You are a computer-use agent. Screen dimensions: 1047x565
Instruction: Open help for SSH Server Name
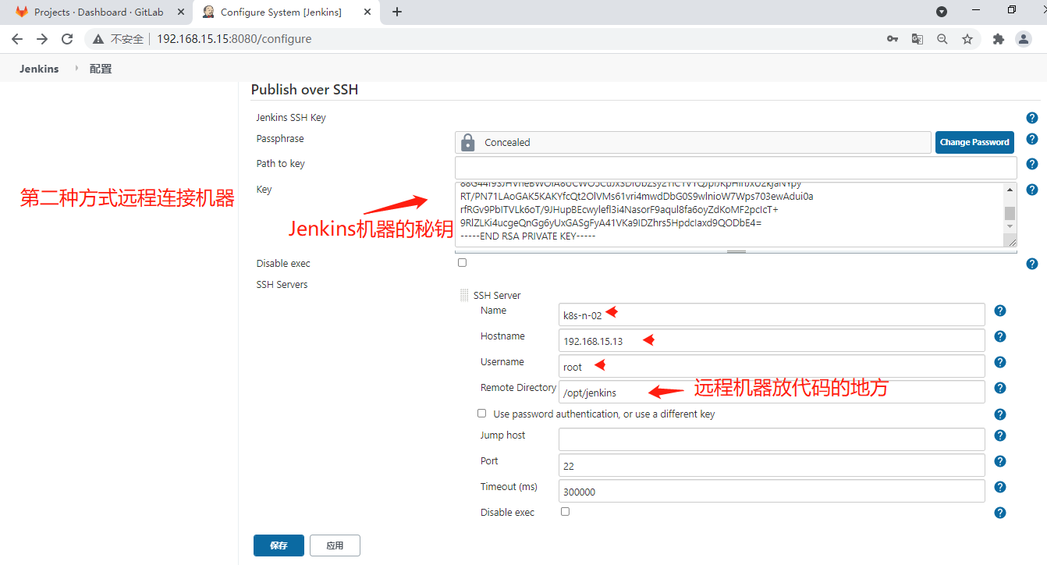coord(1000,311)
